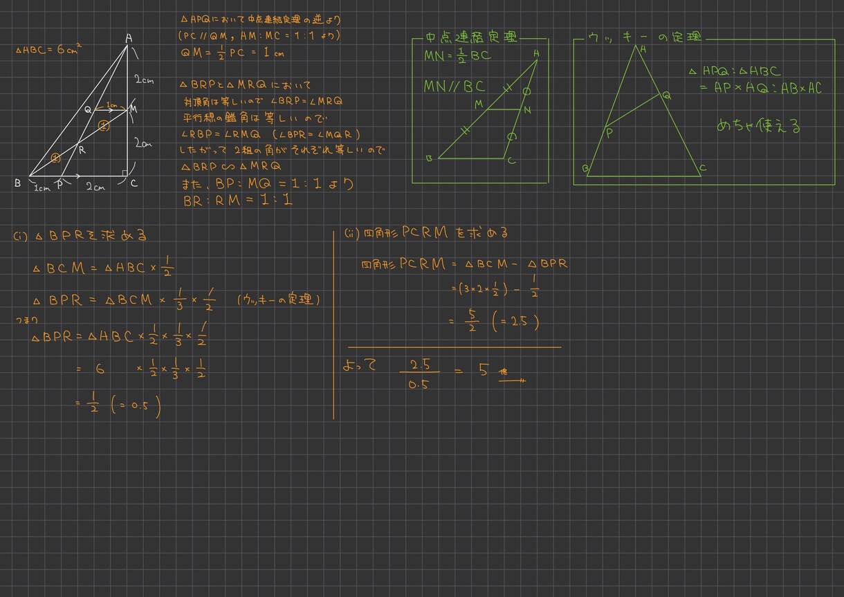Click the 中点連結定理 box title
Viewport: 844px width, 597px height.
point(472,38)
